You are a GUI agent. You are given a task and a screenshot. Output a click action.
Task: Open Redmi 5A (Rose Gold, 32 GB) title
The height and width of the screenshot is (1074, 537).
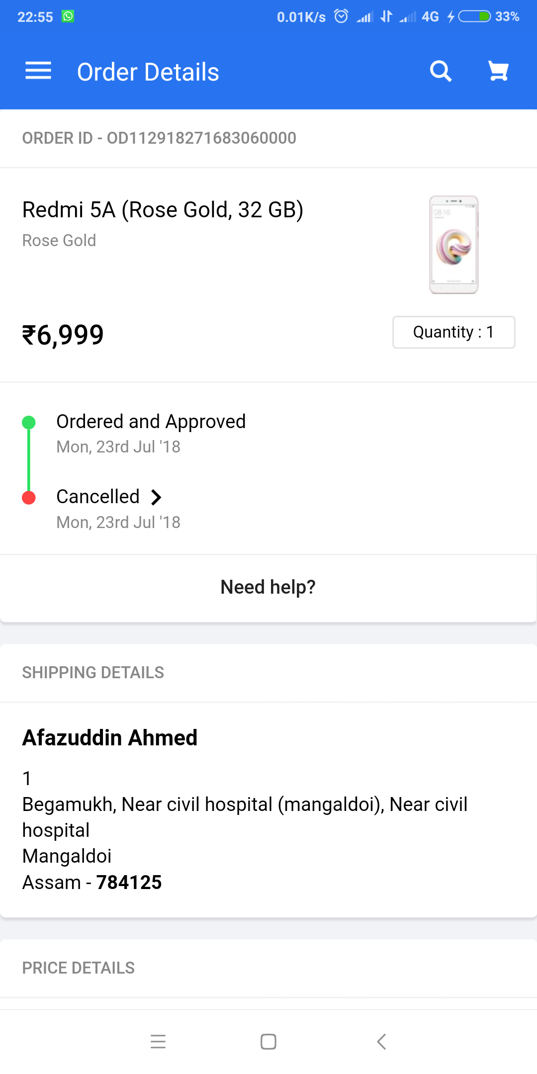pos(163,210)
